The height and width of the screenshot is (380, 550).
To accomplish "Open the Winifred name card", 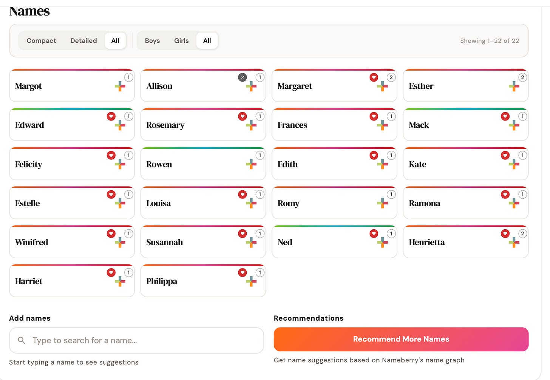I will click(x=72, y=242).
